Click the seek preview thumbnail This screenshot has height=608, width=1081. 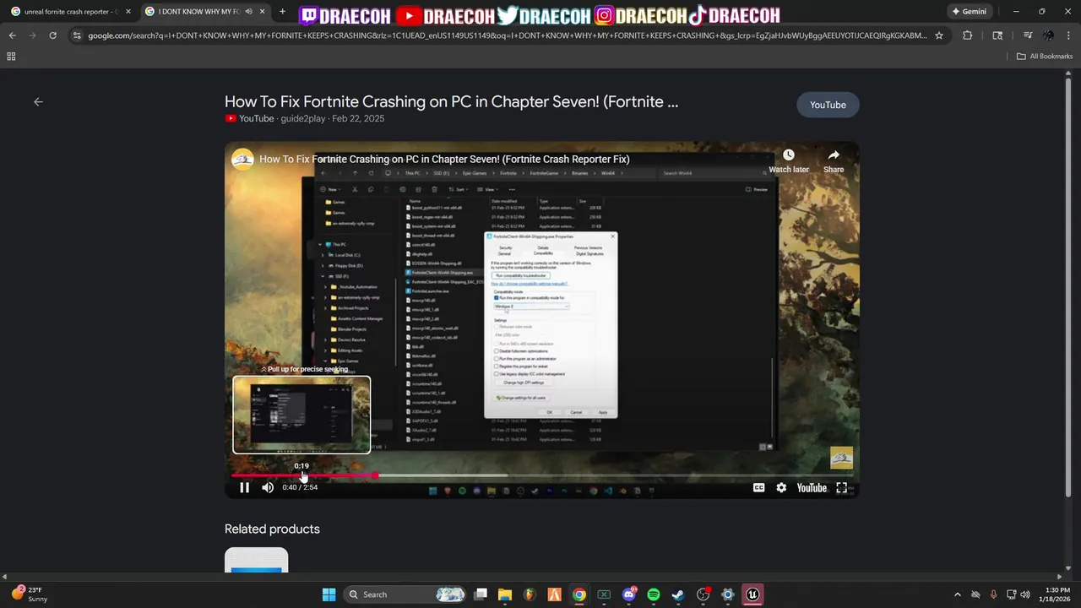(x=301, y=415)
